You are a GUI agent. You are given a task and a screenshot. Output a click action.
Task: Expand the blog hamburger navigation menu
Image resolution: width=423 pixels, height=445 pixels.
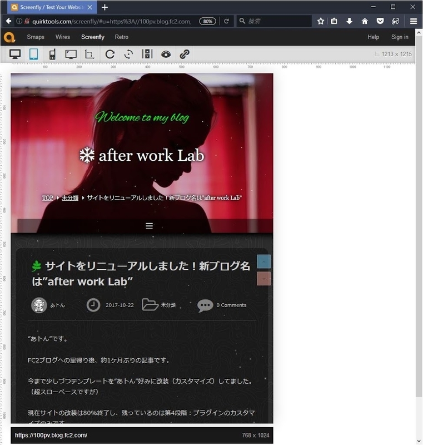pos(150,226)
